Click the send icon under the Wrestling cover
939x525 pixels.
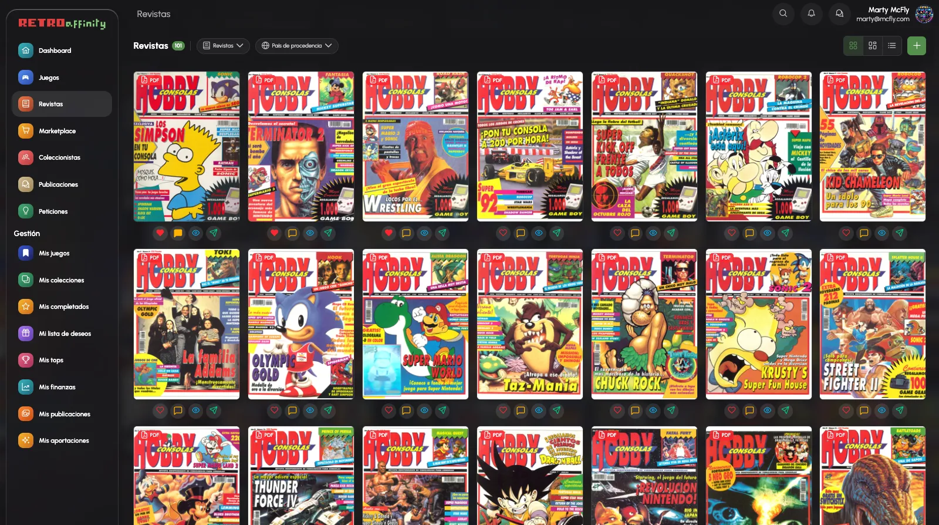(442, 233)
